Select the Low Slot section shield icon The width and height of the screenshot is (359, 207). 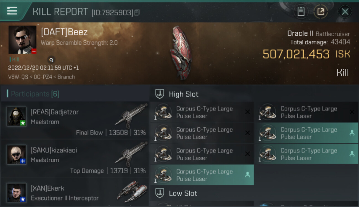[160, 193]
